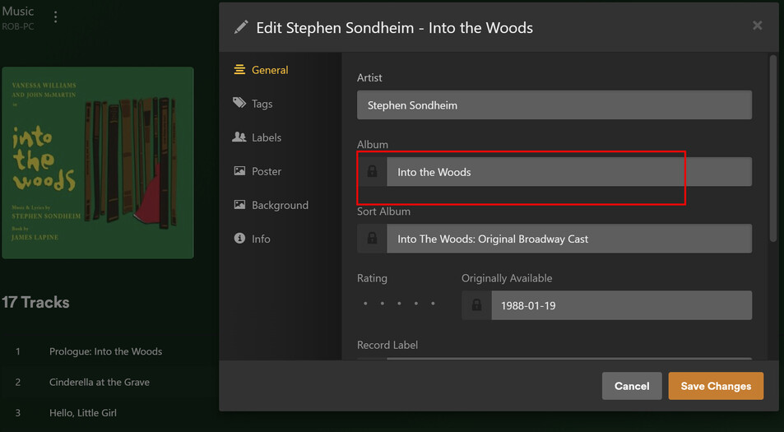Screen dimensions: 784x432
Task: Click the Poster image icon
Action: tap(239, 171)
